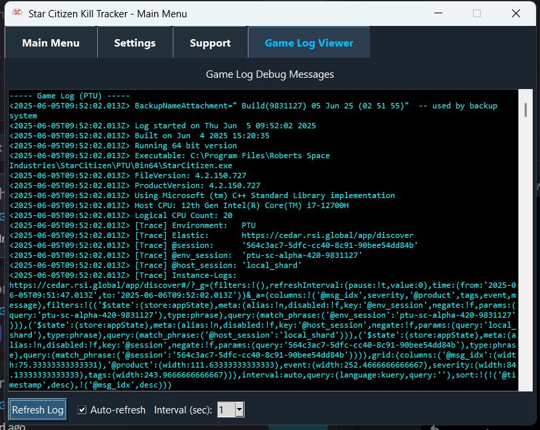Disable Auto-refresh for the log viewer

(82, 410)
